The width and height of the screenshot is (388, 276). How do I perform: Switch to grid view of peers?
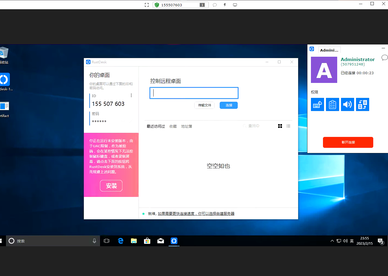(280, 126)
